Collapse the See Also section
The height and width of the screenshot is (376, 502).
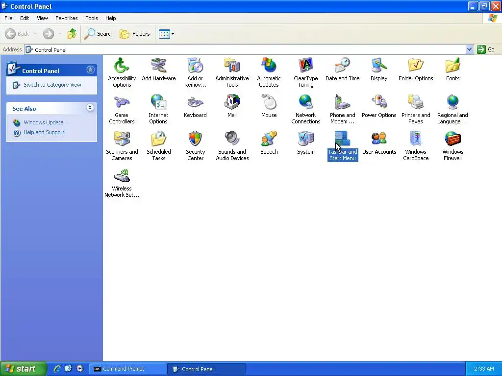click(90, 107)
